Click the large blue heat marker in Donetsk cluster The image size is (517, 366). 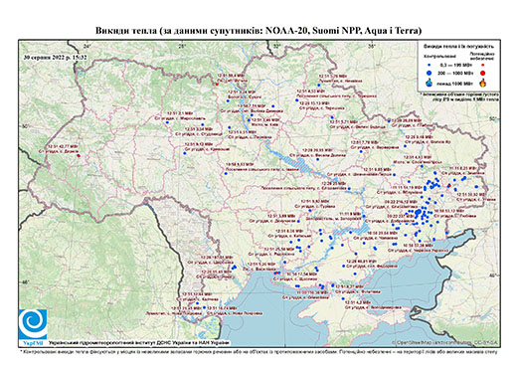tap(418, 212)
